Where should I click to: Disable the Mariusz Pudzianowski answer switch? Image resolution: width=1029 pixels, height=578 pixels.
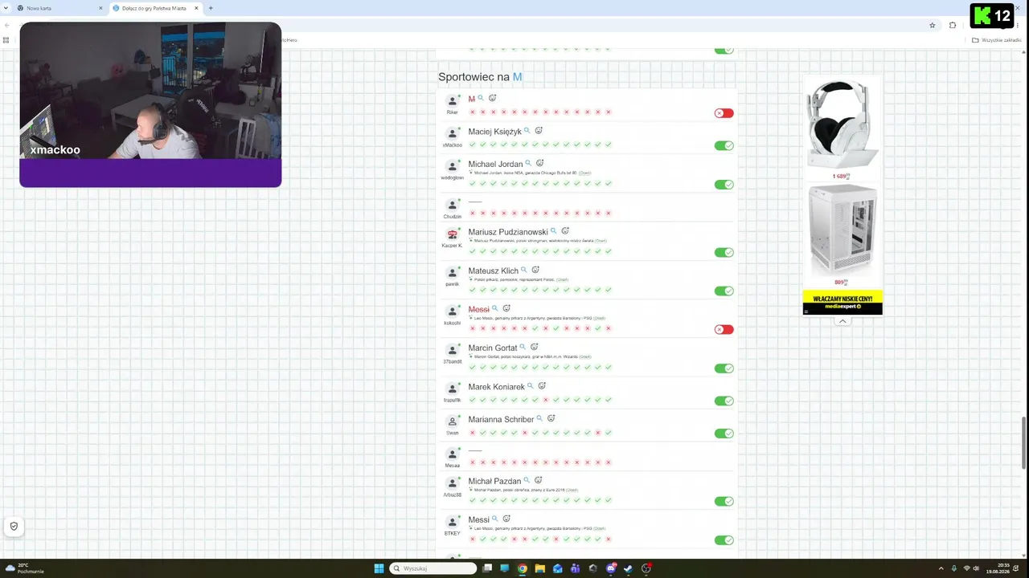(x=724, y=252)
